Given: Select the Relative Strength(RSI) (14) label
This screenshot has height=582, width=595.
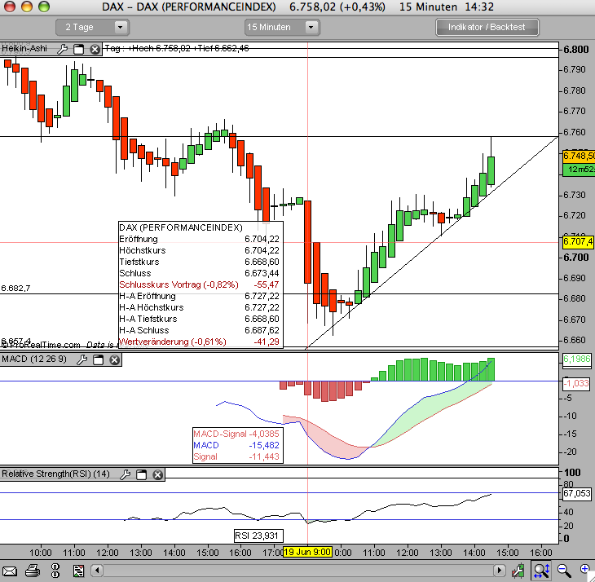Looking at the screenshot, I should (55, 474).
